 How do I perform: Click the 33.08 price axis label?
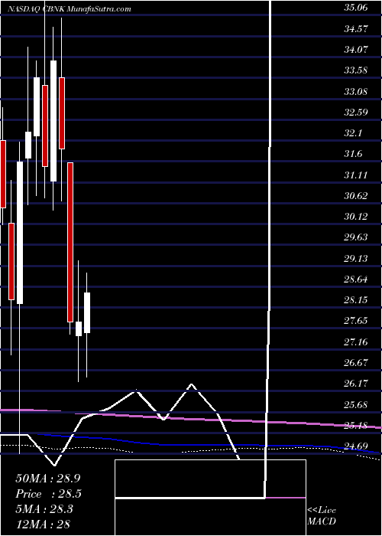click(355, 91)
